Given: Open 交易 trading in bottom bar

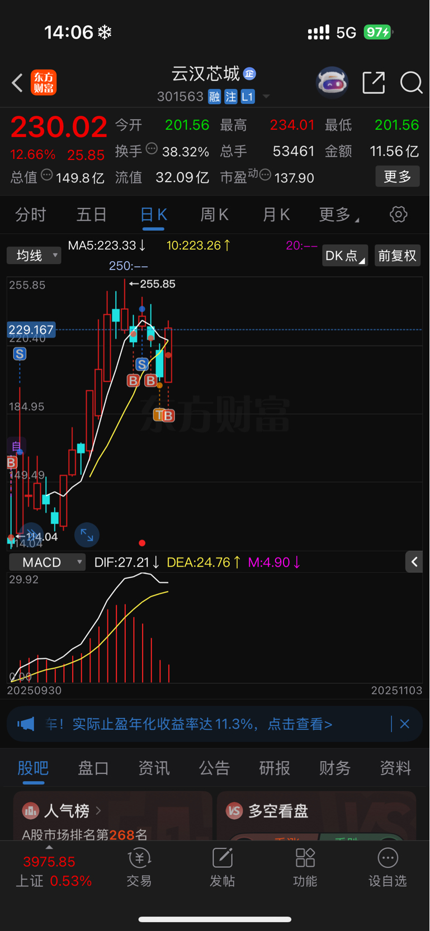Looking at the screenshot, I should [139, 868].
